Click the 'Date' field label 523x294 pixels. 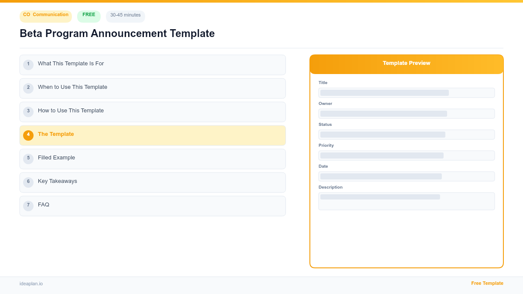click(x=323, y=166)
